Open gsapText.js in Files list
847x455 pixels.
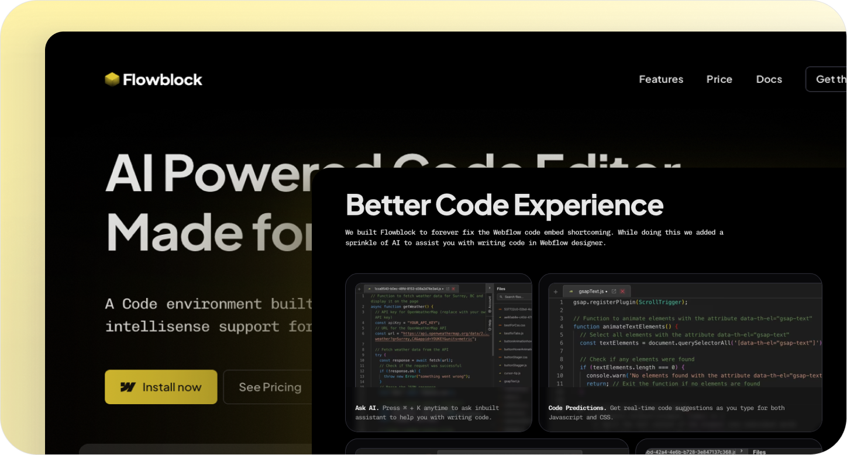coord(509,381)
